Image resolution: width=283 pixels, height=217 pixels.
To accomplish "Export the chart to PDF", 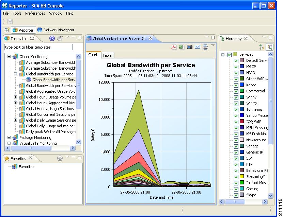I will tap(174, 47).
